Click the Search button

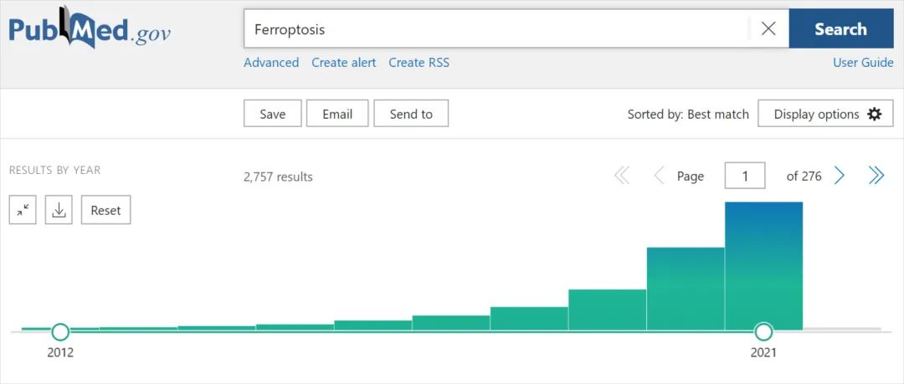841,28
